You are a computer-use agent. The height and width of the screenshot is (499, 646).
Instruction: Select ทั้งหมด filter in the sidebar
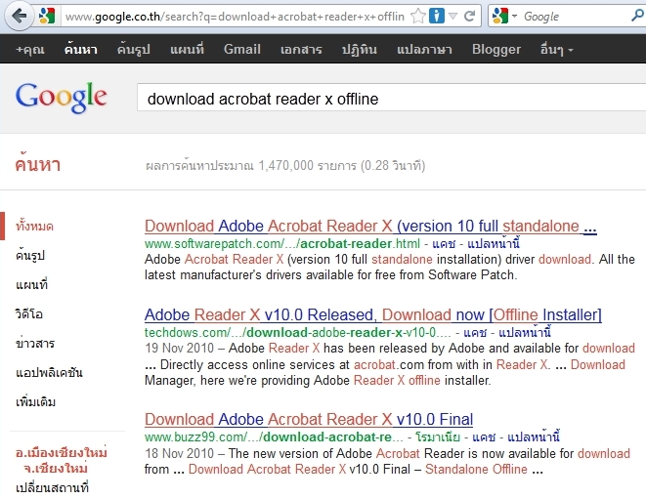(x=34, y=226)
